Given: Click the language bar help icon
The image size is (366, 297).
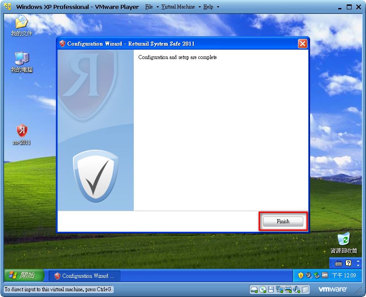Looking at the screenshot, I should pos(348,263).
